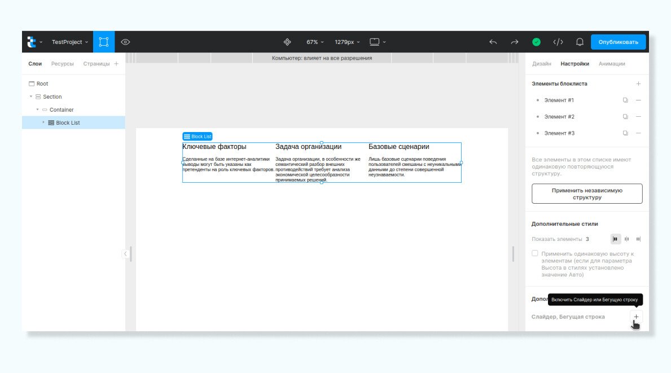The height and width of the screenshot is (373, 671).
Task: Select Элемент #2 in list
Action: pyautogui.click(x=559, y=117)
